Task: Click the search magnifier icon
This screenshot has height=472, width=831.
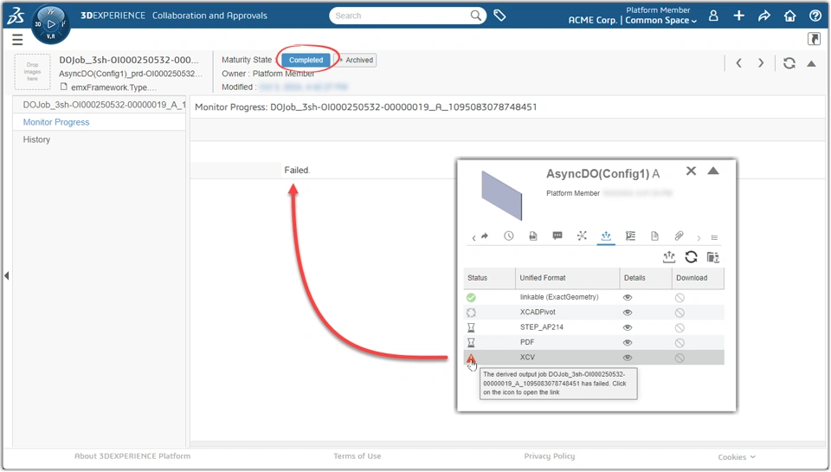Action: point(476,16)
